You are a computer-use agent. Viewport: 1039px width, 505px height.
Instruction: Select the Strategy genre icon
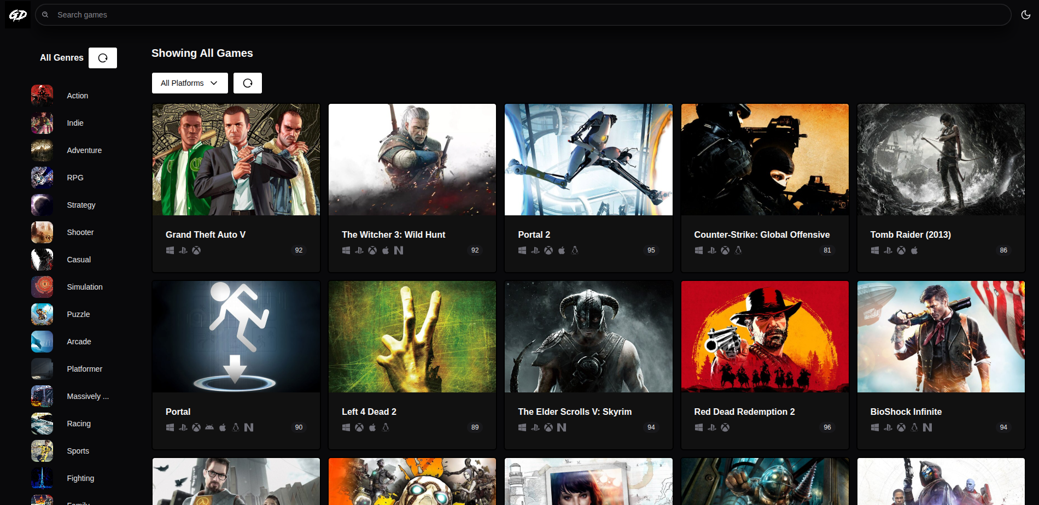42,205
